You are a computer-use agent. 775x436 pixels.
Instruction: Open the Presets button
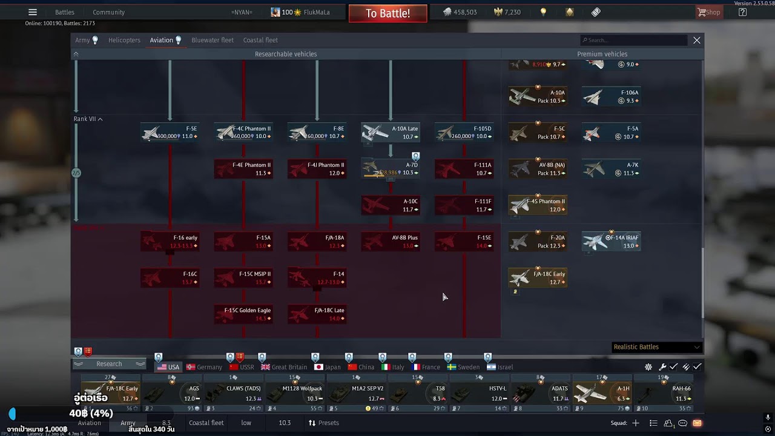tap(324, 423)
